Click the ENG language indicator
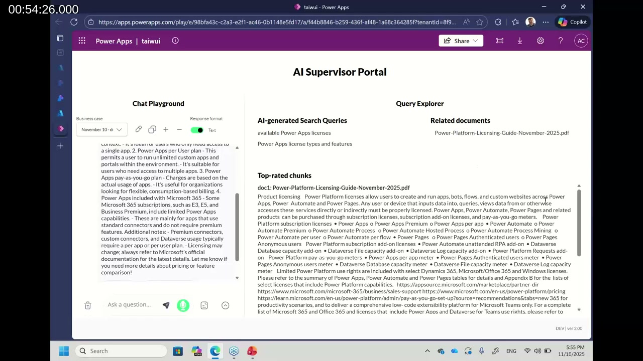The height and width of the screenshot is (361, 643). coord(511,351)
